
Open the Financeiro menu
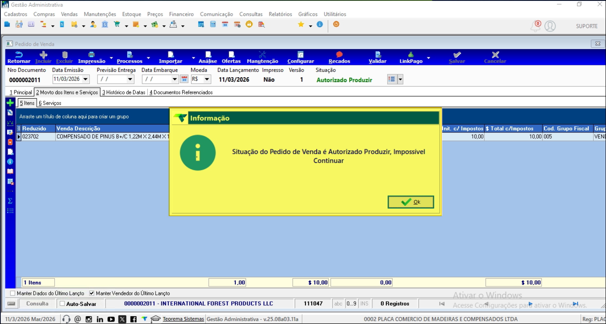click(181, 14)
